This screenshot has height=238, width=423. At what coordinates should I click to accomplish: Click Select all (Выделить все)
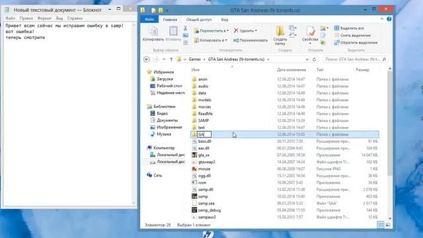349,28
